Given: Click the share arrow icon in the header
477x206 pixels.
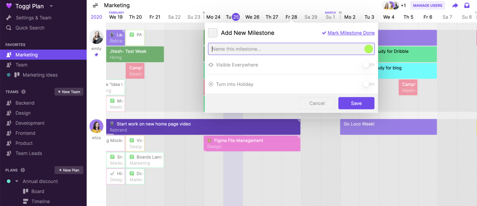Looking at the screenshot, I should click(455, 5).
